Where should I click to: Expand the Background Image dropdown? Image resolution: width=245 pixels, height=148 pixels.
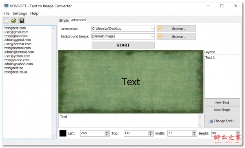(152, 36)
